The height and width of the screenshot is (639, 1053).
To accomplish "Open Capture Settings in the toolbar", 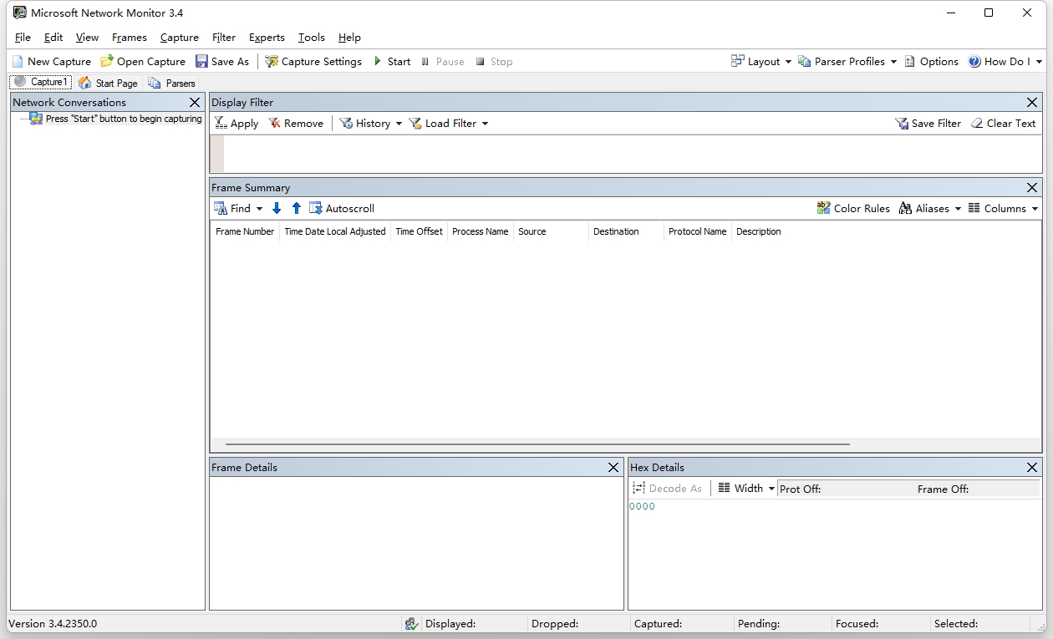I will click(x=313, y=61).
